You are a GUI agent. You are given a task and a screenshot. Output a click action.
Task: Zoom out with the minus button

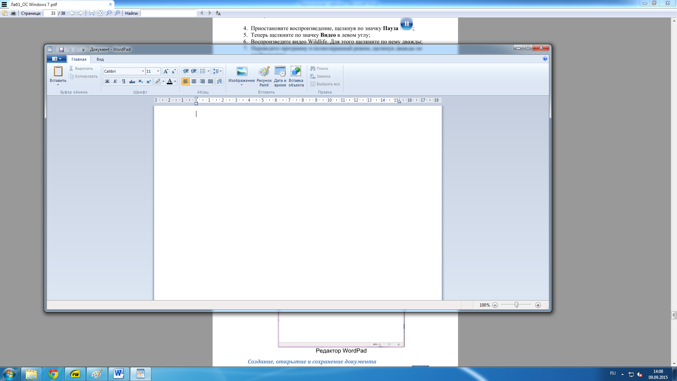click(x=495, y=305)
